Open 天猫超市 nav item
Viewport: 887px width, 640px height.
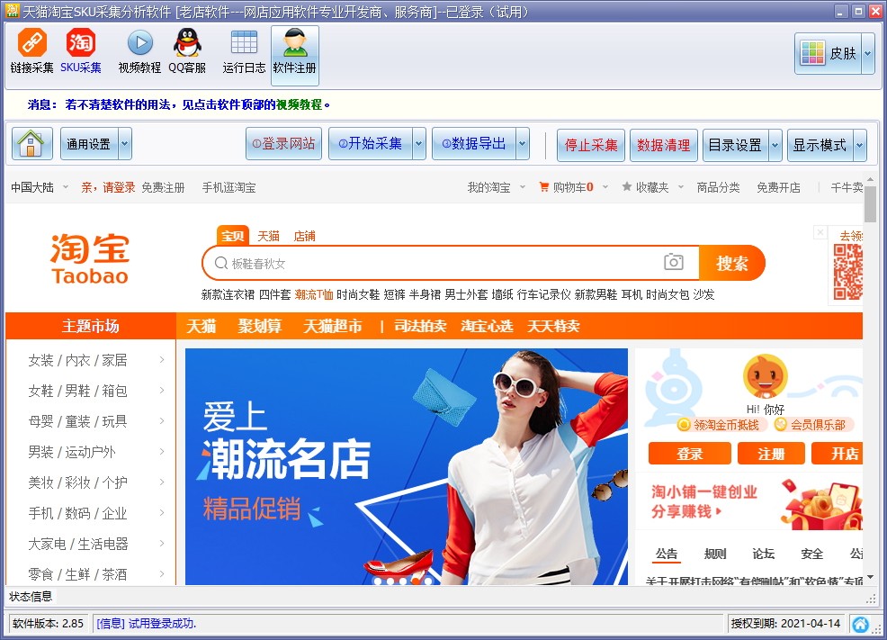(x=333, y=326)
